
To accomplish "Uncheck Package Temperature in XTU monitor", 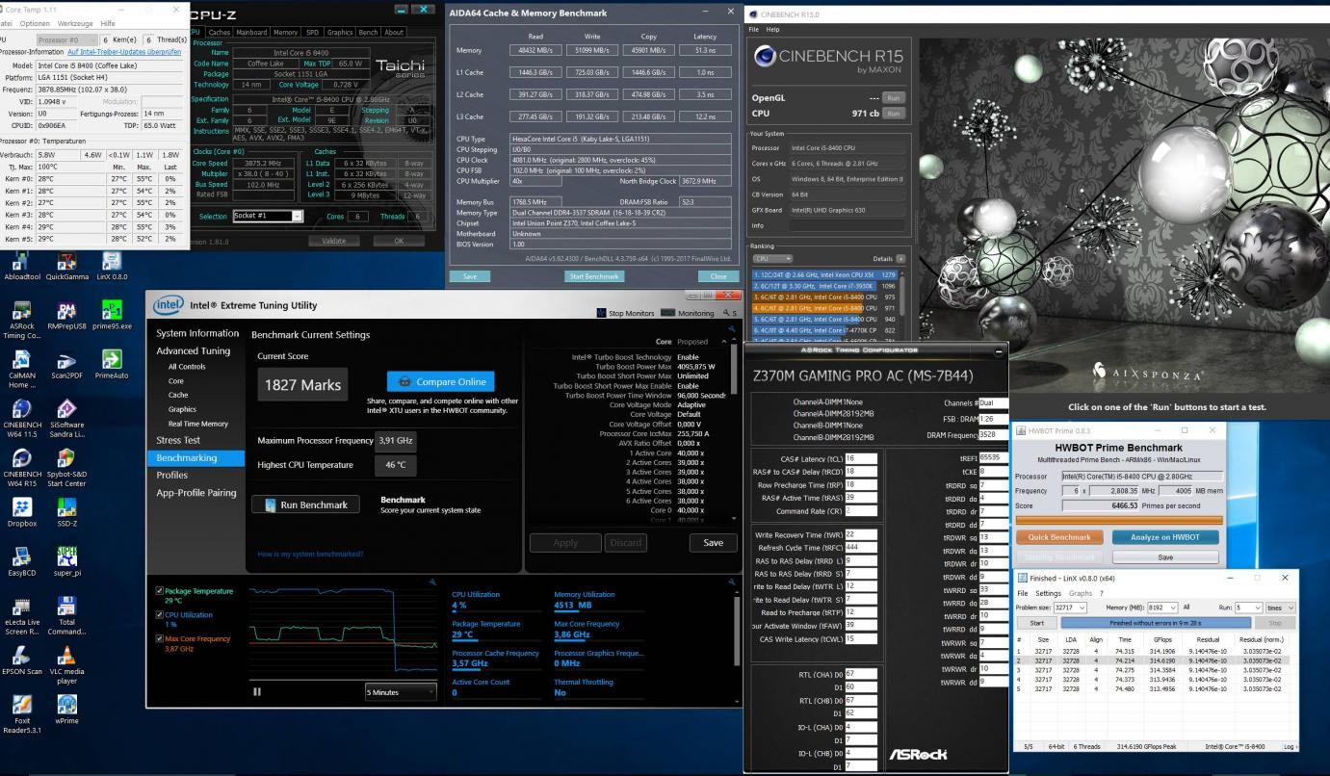I will click(x=159, y=590).
